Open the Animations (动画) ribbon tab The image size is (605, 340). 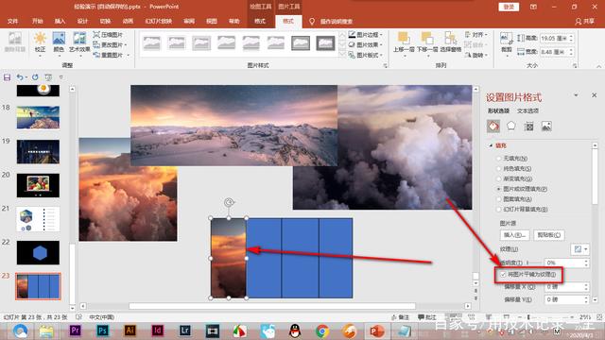coord(128,21)
